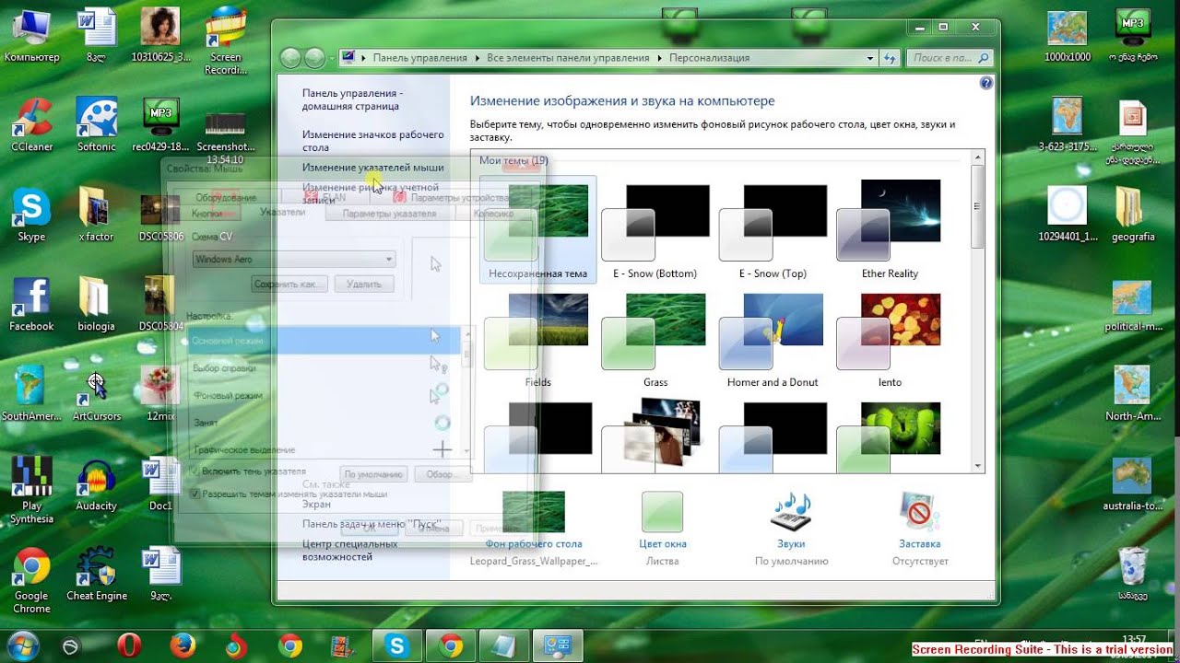Select the biologia folder icon

click(x=97, y=304)
